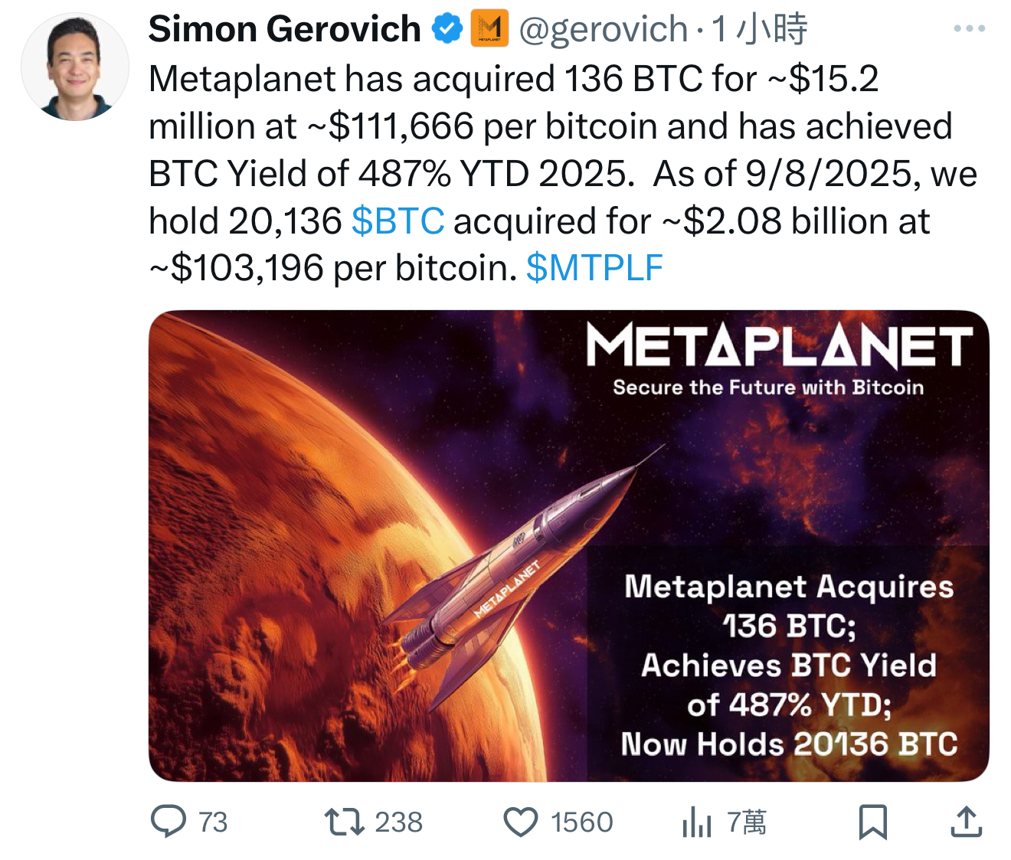This screenshot has width=1011, height=860.
Task: Enlarge the Metaplanet rocket image
Action: point(569,546)
